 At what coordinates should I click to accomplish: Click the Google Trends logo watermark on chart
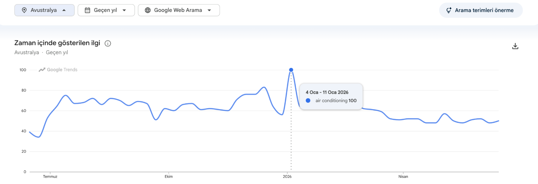58,70
